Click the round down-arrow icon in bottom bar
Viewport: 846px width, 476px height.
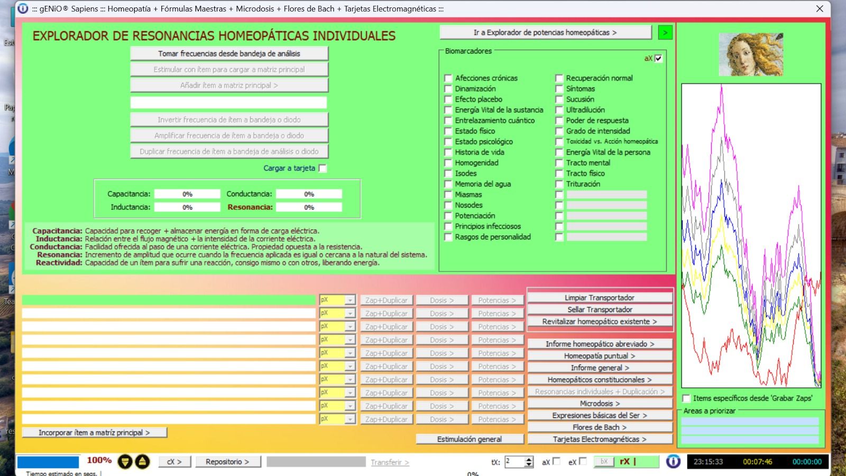125,462
